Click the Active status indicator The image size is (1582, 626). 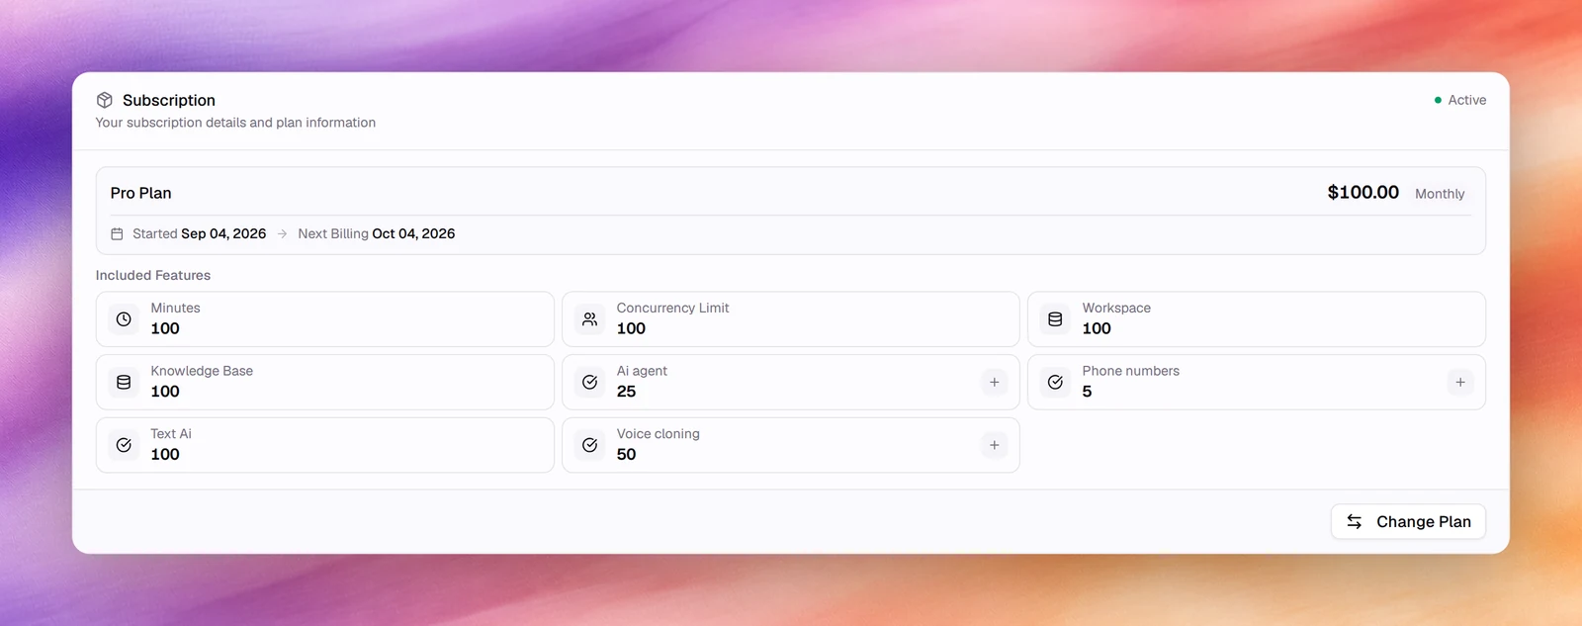tap(1460, 100)
